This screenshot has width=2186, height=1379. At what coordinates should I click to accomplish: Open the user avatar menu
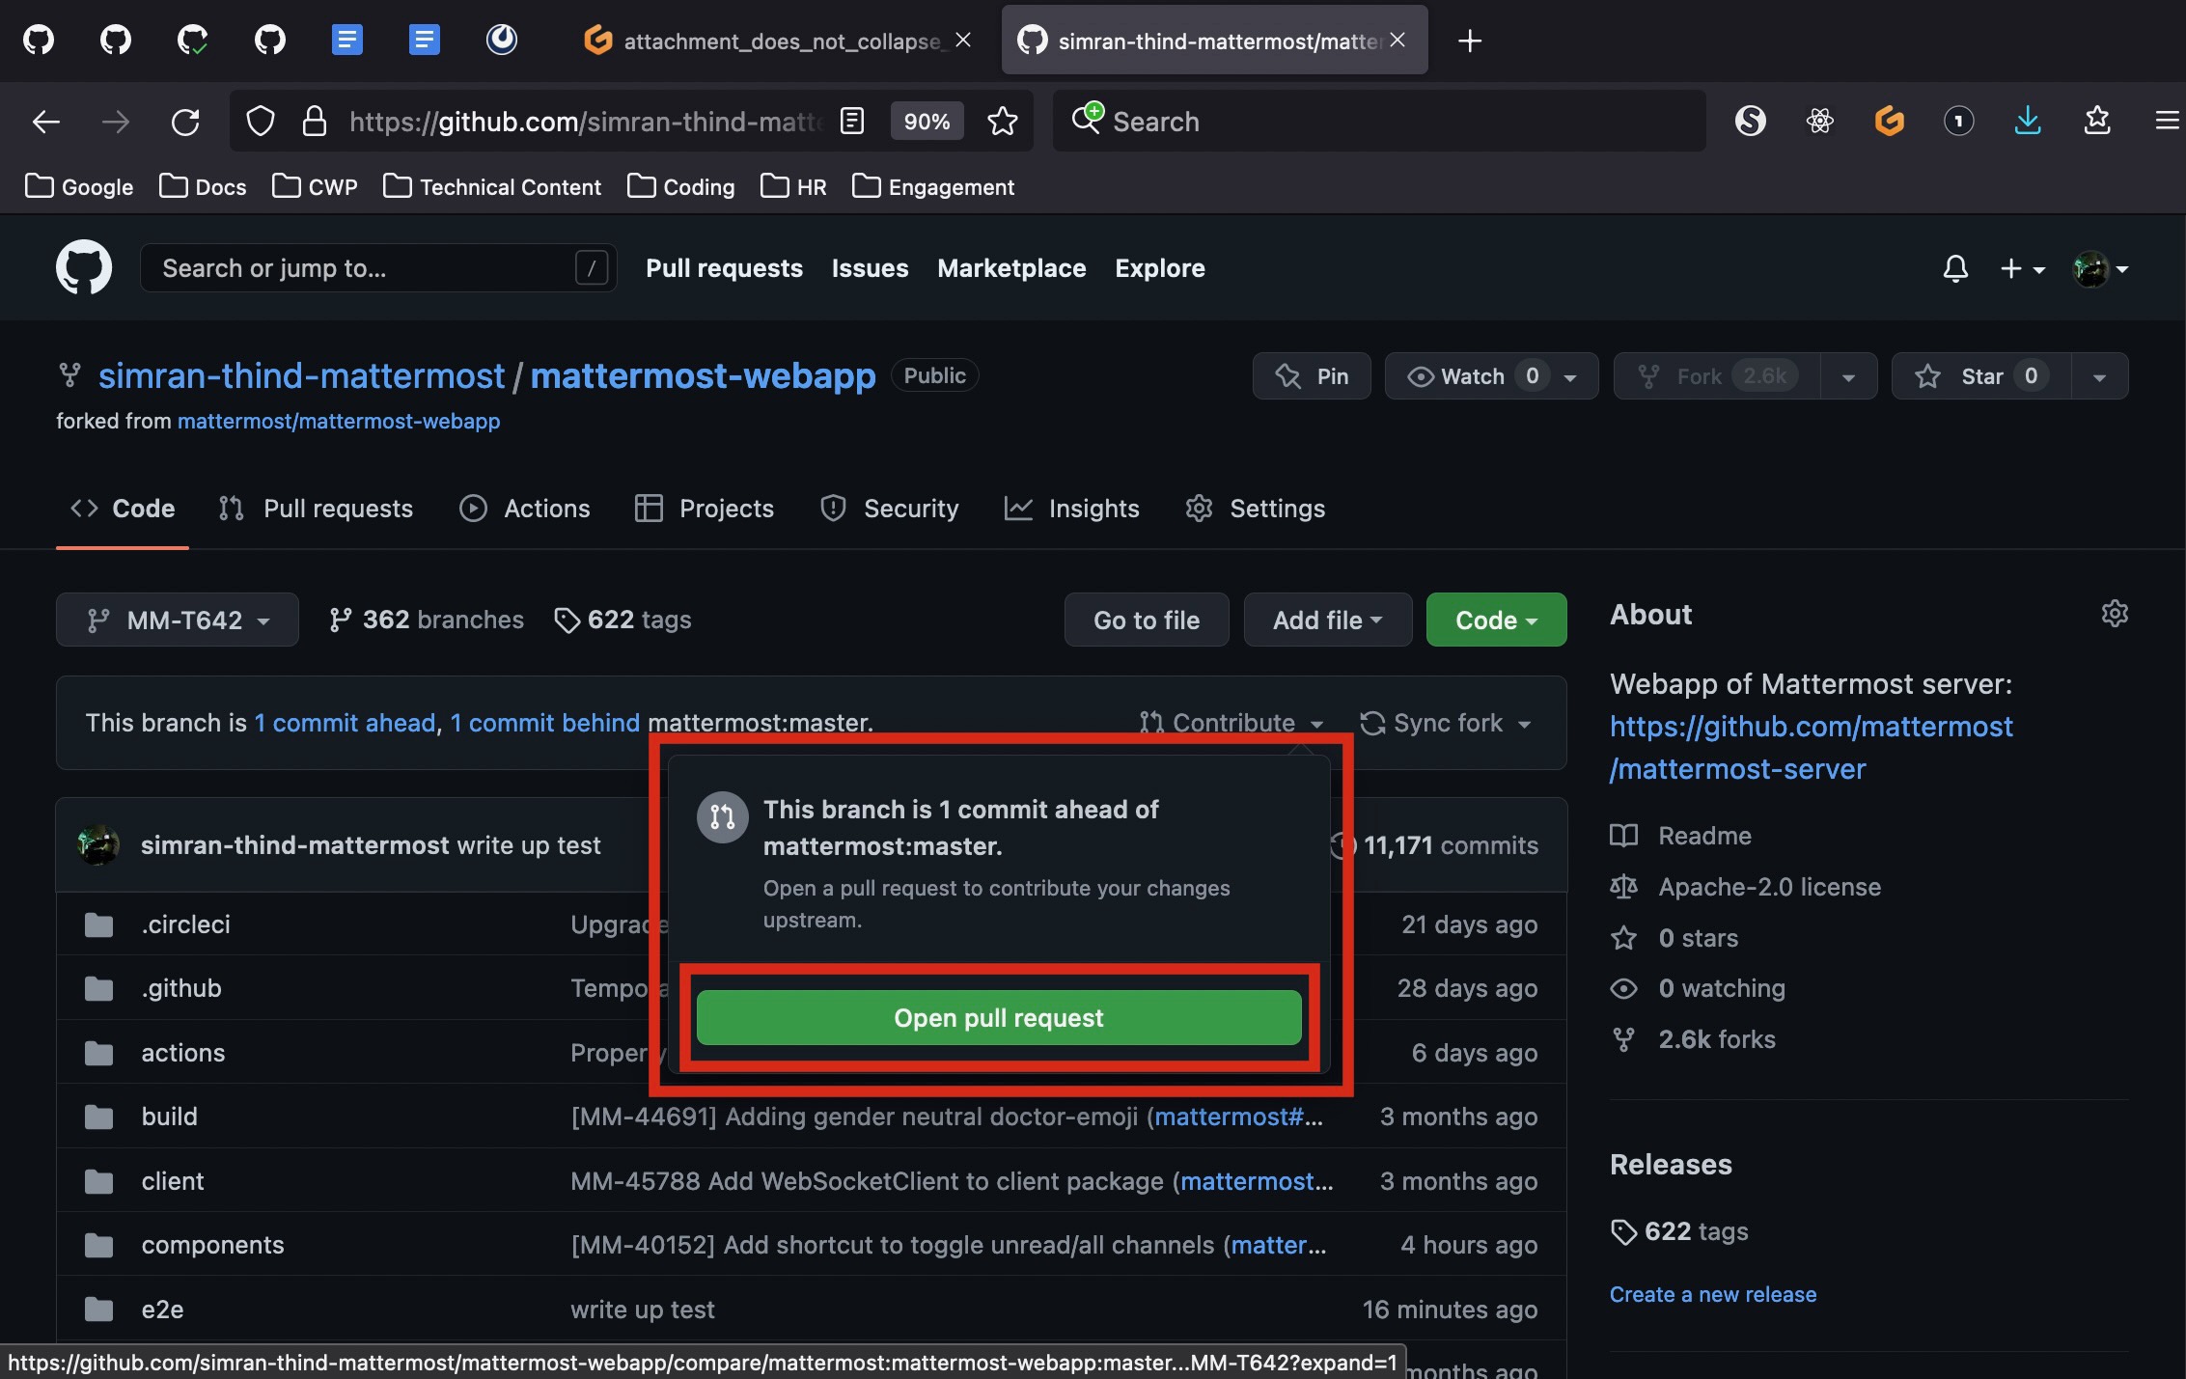coord(2100,268)
